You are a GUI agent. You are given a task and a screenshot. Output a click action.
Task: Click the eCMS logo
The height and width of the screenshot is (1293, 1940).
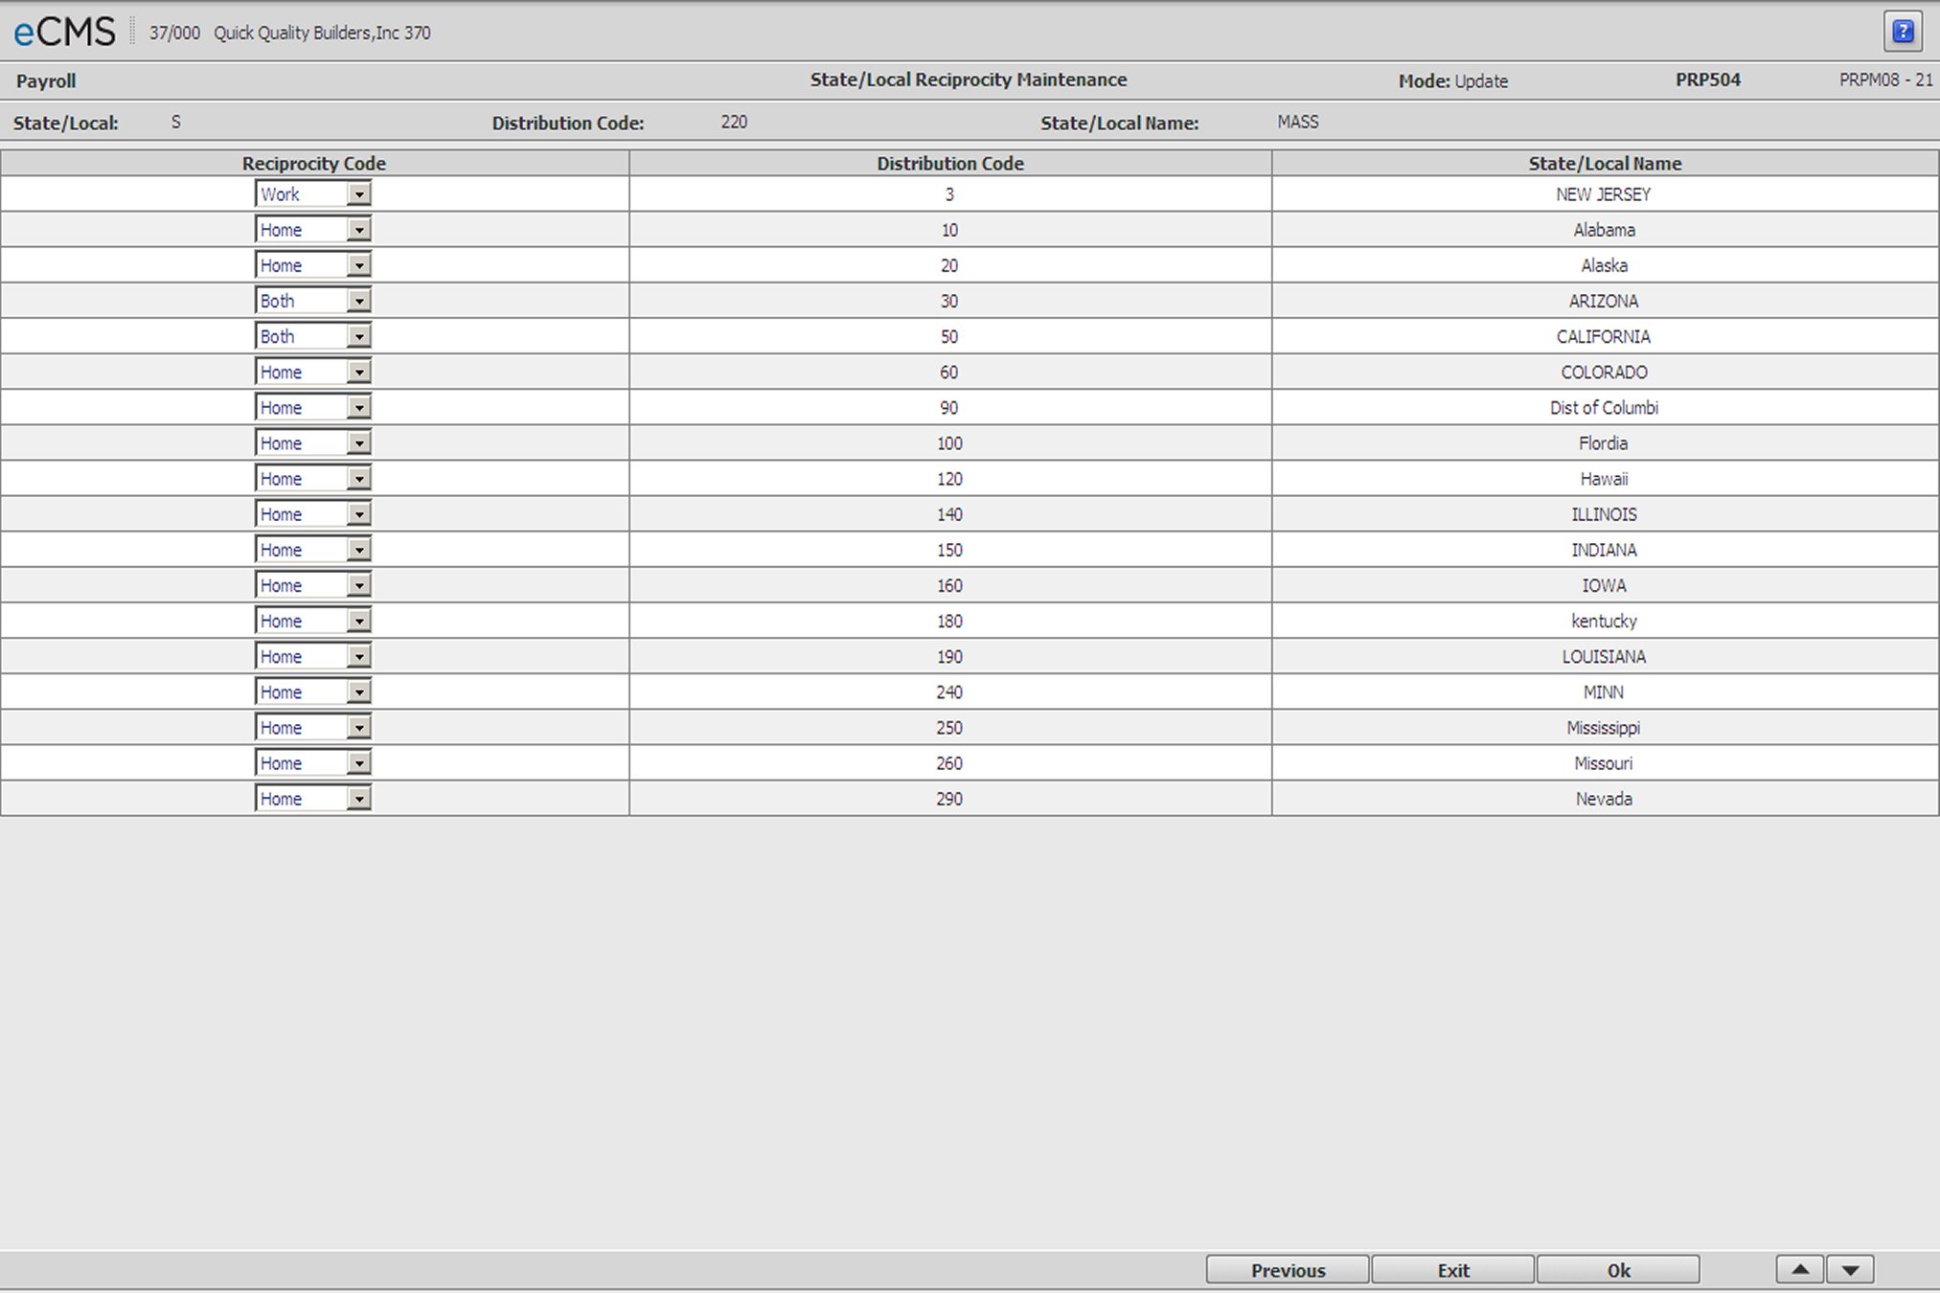[x=64, y=33]
